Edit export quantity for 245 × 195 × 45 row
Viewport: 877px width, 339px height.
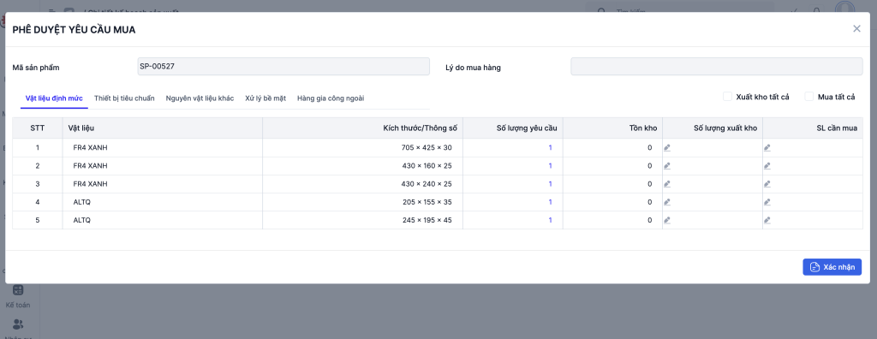click(x=666, y=220)
